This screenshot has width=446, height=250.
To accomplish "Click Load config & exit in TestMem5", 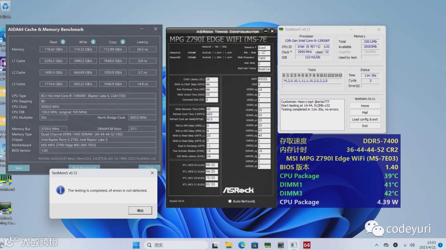I will coord(365,119).
